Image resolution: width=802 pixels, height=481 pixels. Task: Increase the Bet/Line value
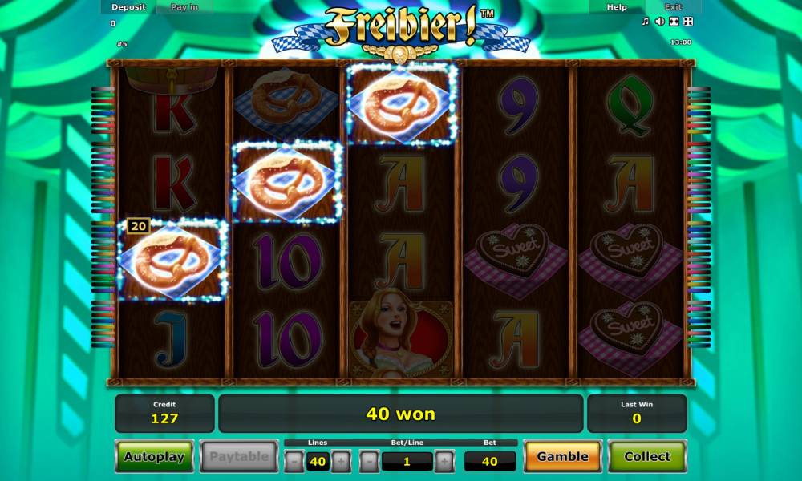444,462
